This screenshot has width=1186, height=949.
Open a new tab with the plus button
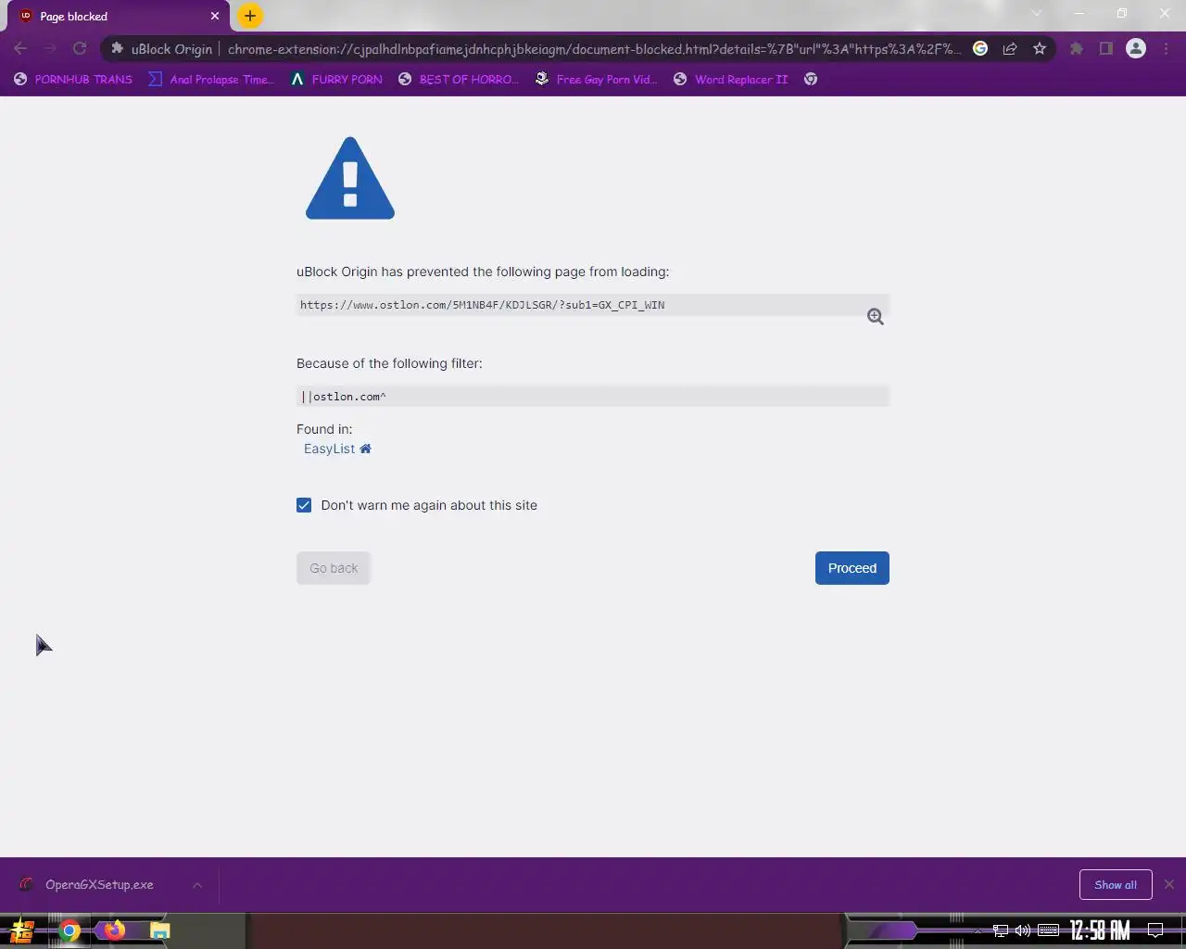250,16
